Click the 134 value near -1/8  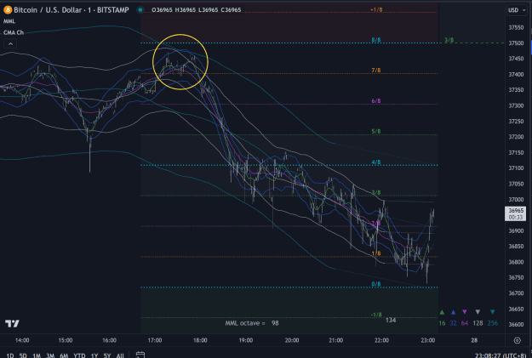[391, 320]
